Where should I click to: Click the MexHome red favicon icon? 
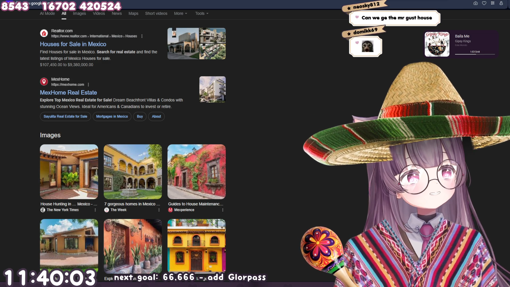point(44,82)
